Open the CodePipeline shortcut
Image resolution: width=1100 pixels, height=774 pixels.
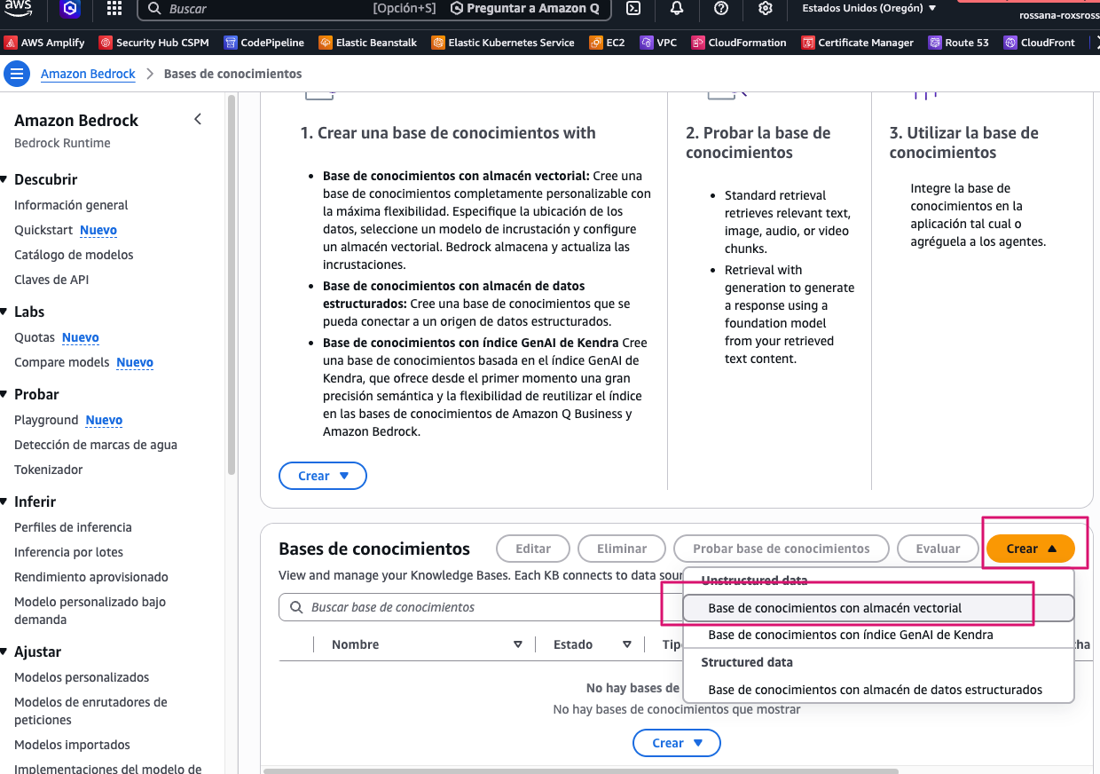[x=264, y=43]
